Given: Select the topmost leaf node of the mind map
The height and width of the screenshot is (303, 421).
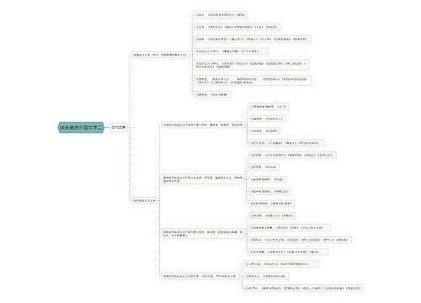Looking at the screenshot, I should [221, 15].
